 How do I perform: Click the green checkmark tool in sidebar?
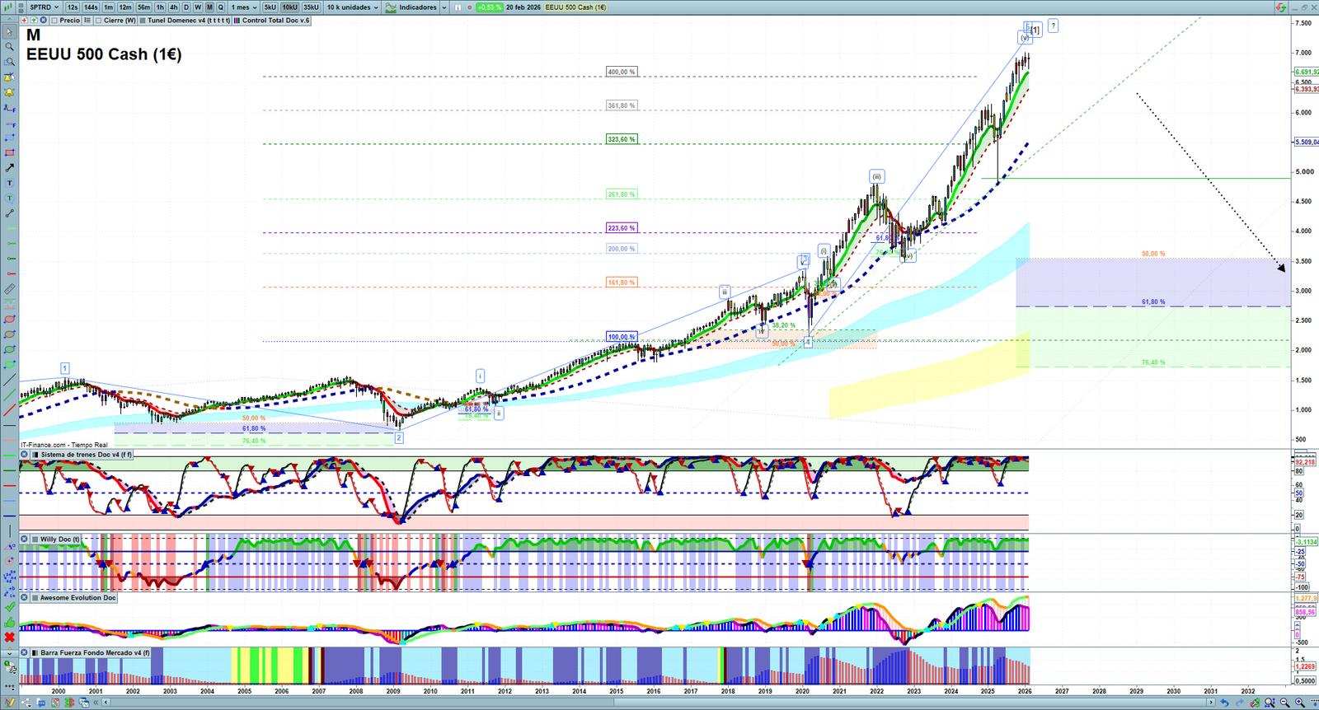(9, 607)
